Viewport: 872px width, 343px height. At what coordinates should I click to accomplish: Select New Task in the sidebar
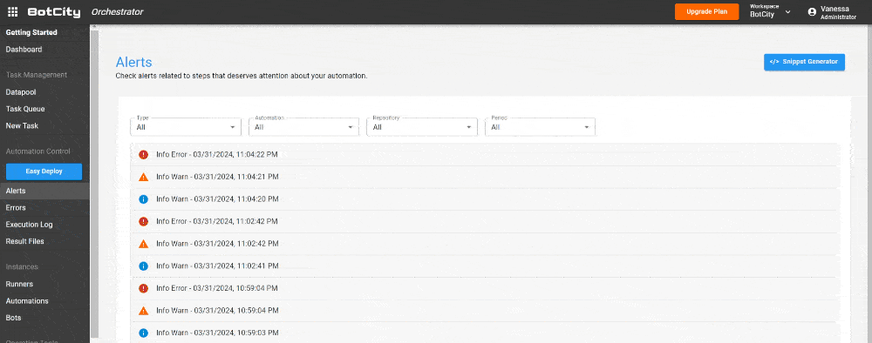point(22,125)
